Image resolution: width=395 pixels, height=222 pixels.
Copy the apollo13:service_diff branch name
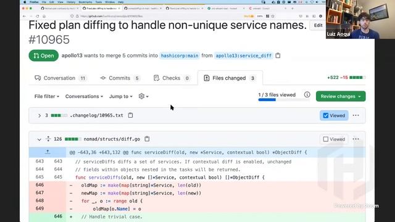coord(278,55)
